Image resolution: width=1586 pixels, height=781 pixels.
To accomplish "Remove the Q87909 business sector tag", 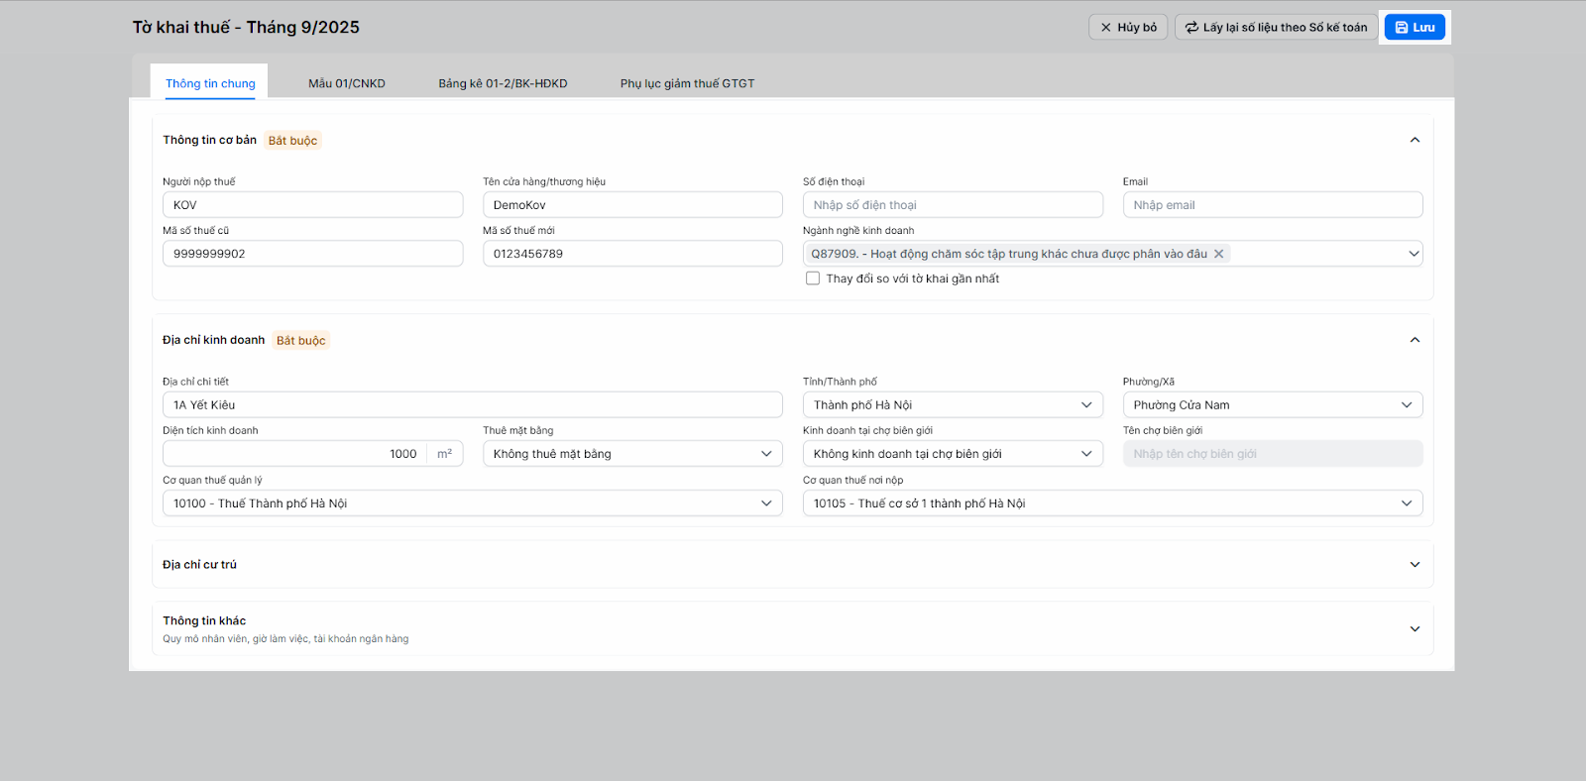I will click(x=1219, y=254).
